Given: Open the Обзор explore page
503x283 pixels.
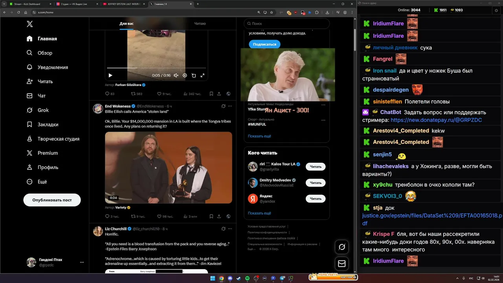Looking at the screenshot, I should point(39,53).
